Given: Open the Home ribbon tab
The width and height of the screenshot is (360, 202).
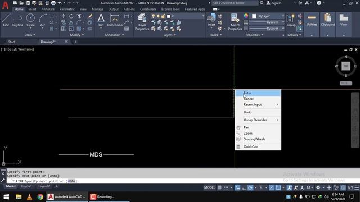Looking at the screenshot, I should point(19,9).
